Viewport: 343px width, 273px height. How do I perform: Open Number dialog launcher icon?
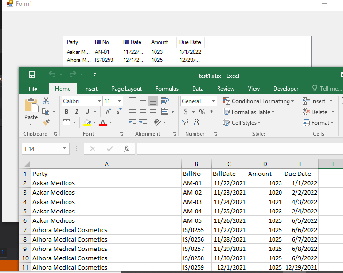pyautogui.click(x=216, y=134)
